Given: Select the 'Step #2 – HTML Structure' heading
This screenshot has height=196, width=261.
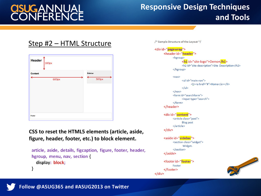Looking at the screenshot, I should (70, 43).
